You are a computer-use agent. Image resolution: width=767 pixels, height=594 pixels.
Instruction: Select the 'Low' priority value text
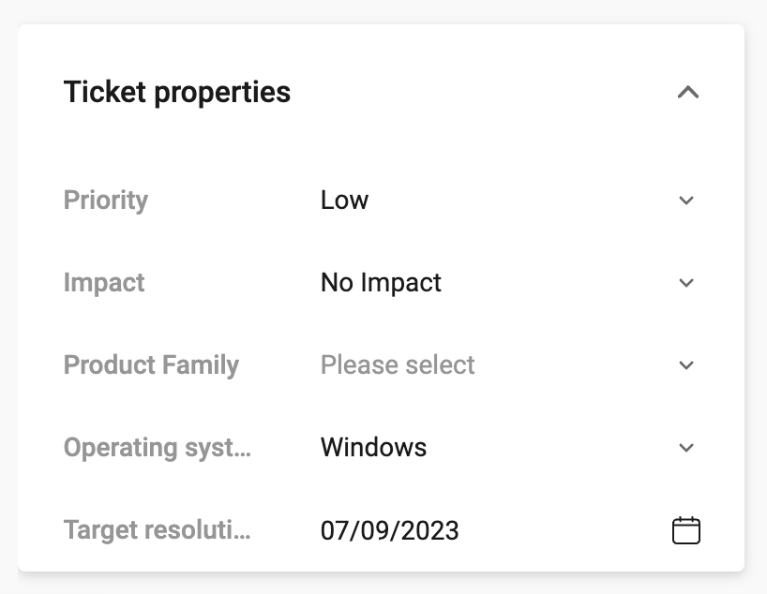pyautogui.click(x=344, y=200)
